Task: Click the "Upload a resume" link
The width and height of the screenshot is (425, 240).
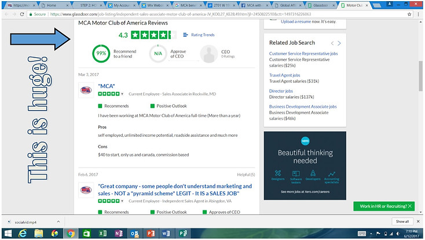Action: [x=296, y=21]
